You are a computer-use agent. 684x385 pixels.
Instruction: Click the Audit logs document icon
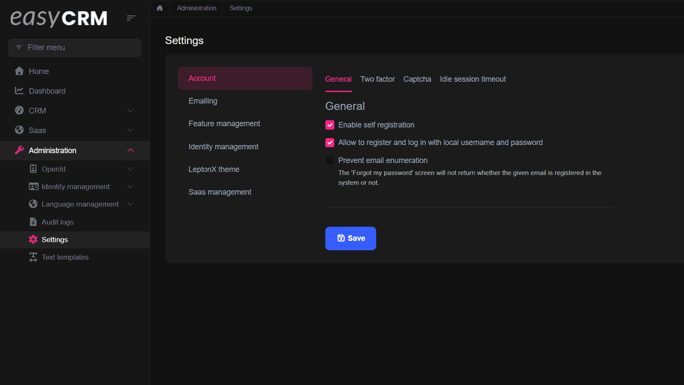[x=33, y=222]
